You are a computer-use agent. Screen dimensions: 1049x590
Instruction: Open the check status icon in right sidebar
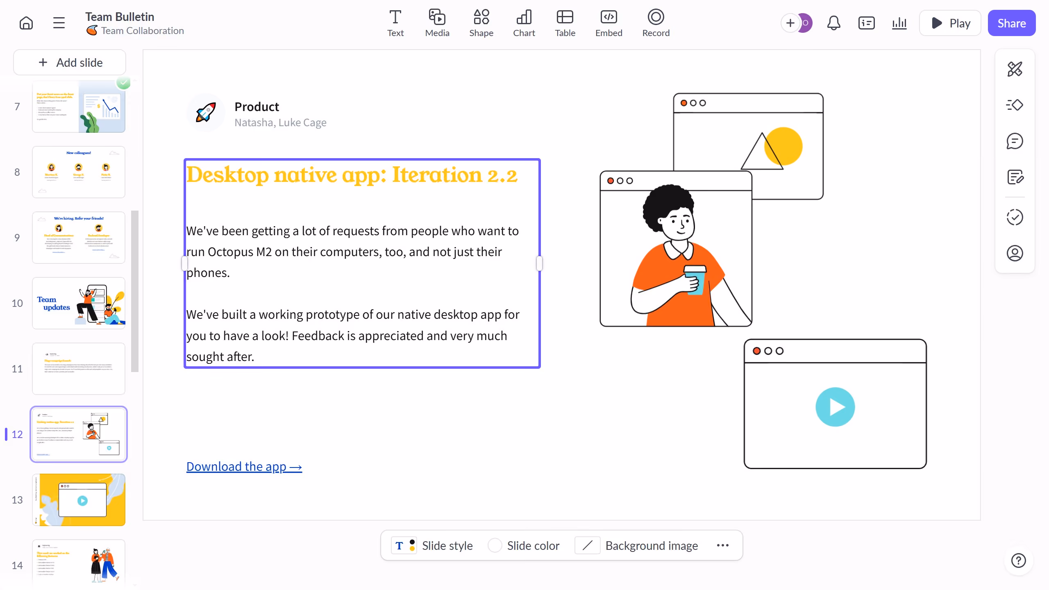[x=1015, y=217]
